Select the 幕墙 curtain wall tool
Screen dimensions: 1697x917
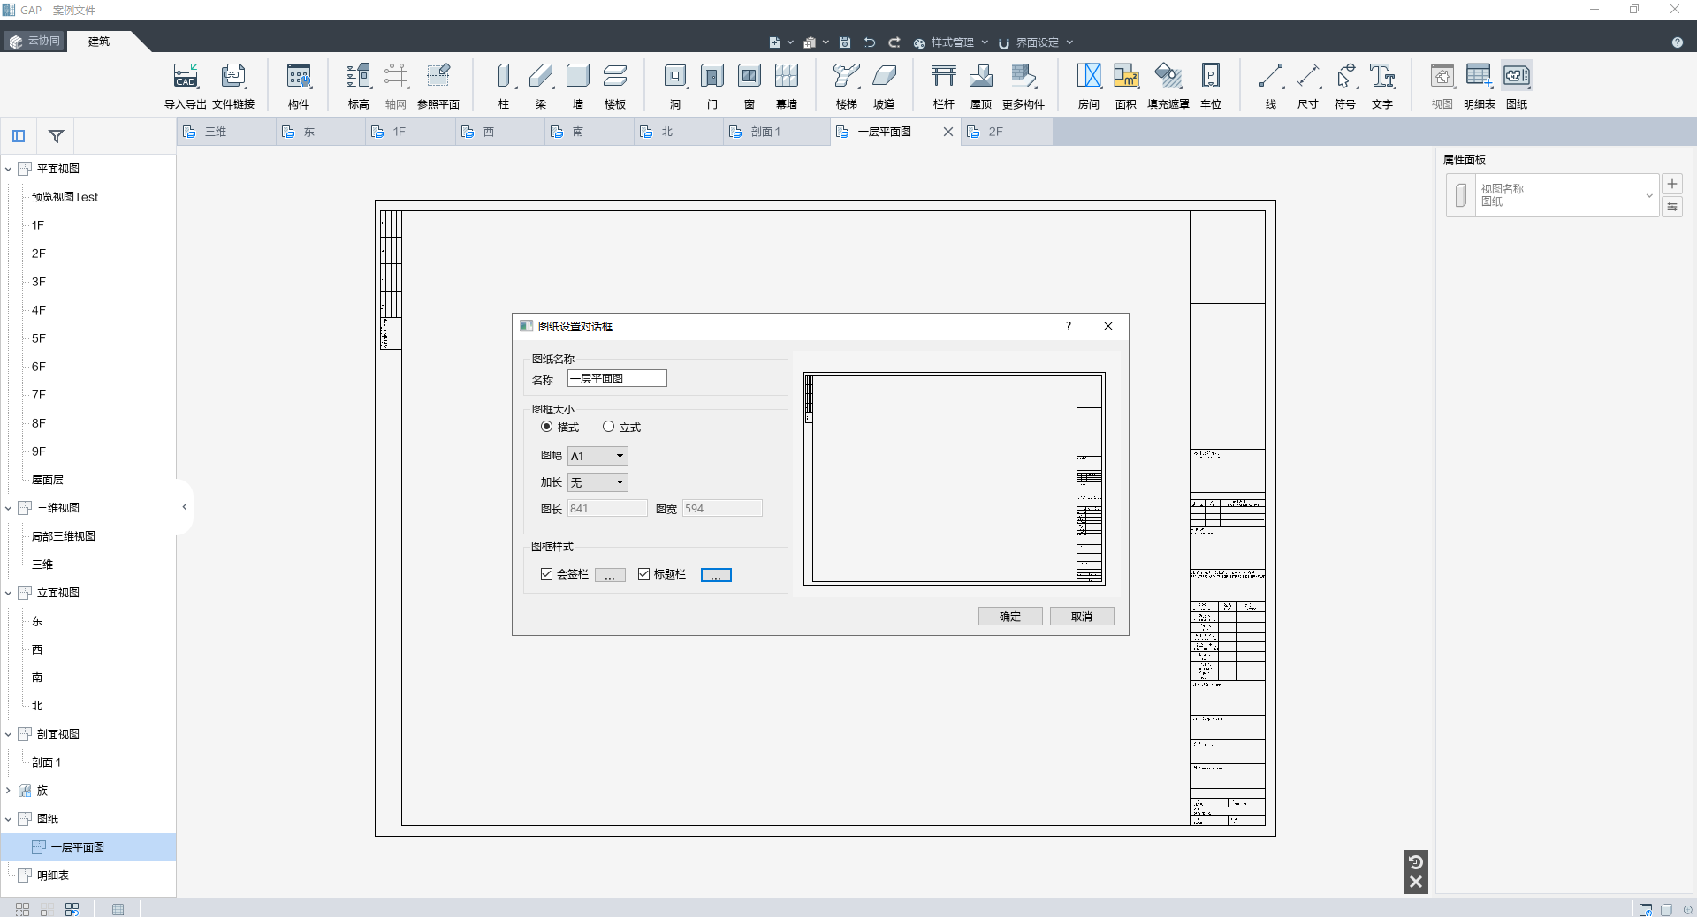(787, 86)
